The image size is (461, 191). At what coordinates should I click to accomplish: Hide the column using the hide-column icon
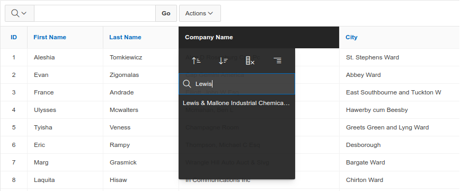pyautogui.click(x=250, y=61)
